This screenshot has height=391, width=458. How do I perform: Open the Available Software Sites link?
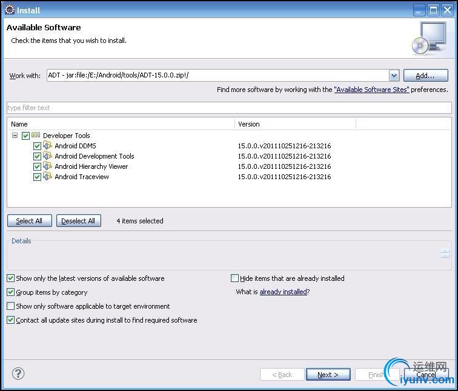coord(371,90)
